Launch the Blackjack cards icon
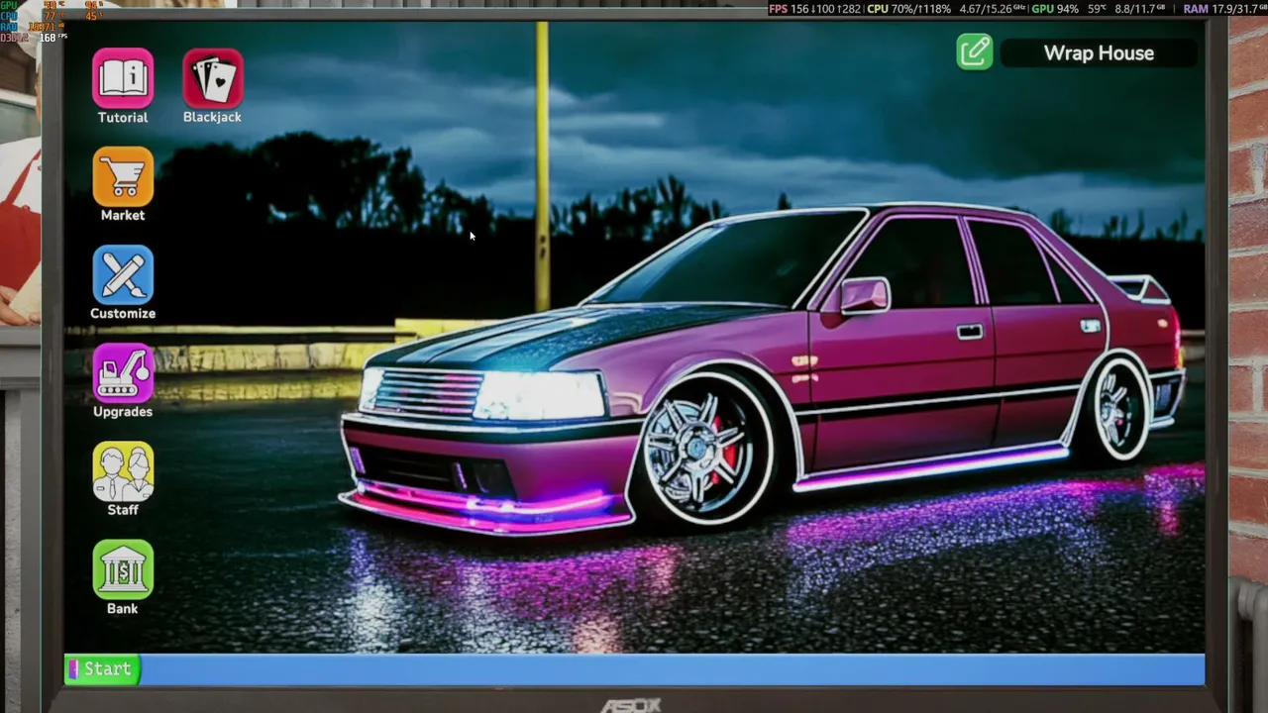 coord(213,78)
